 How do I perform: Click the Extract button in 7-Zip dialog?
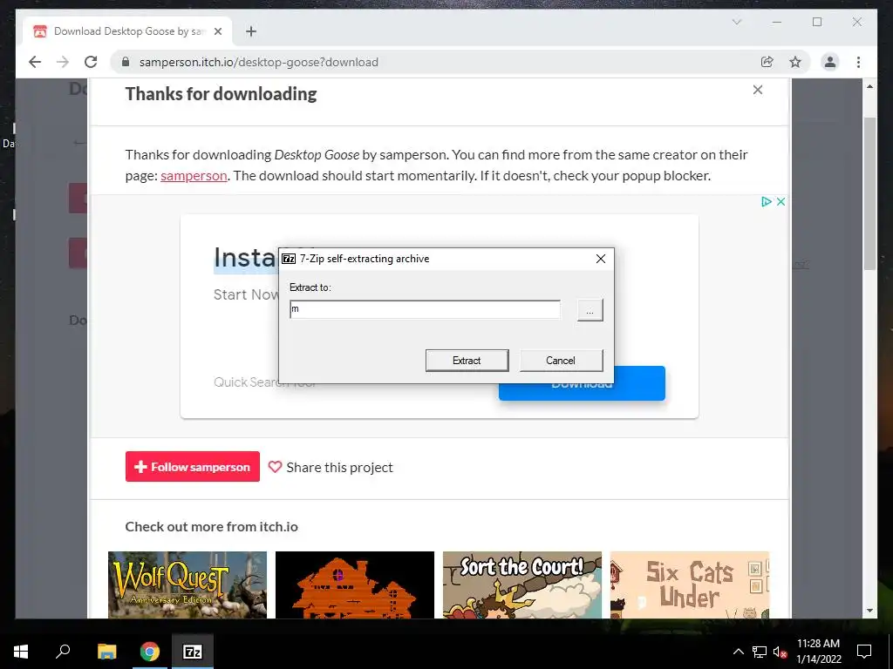pos(467,361)
